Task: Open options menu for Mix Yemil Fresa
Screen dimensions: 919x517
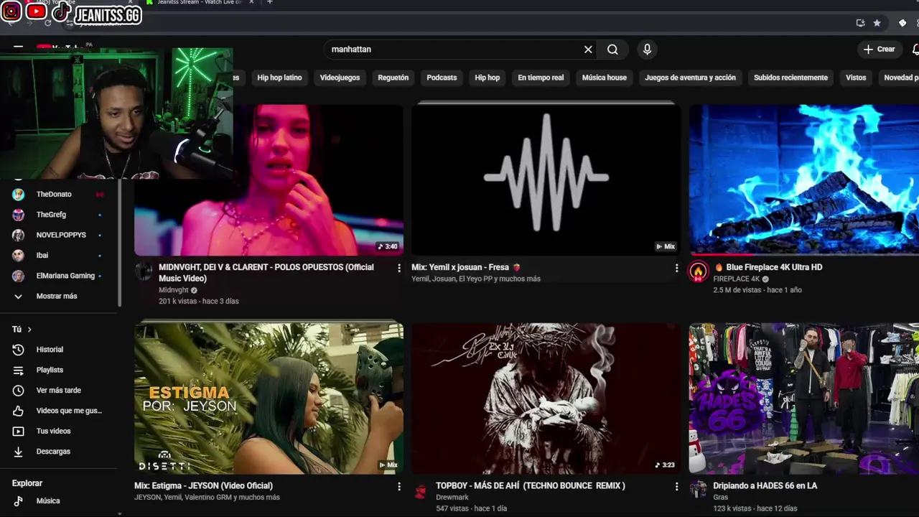Action: coord(676,268)
